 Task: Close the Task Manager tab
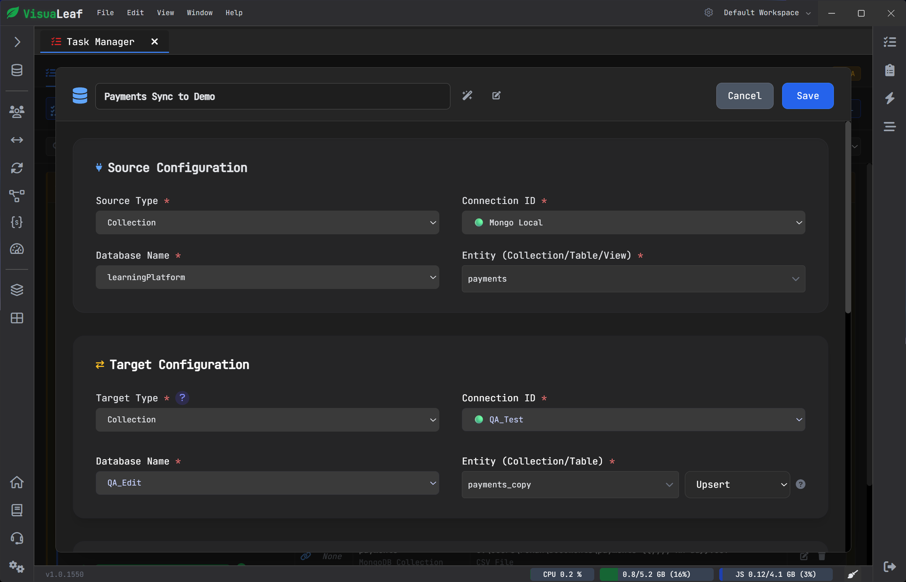[155, 41]
